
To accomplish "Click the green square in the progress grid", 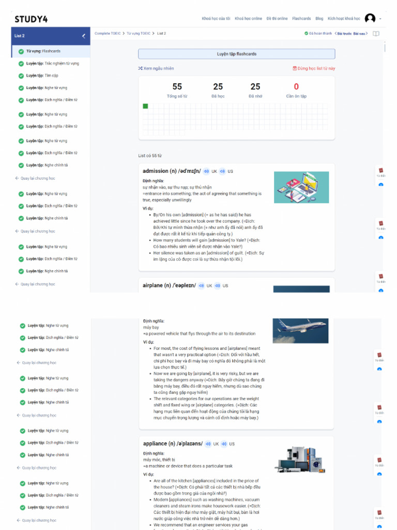I will tap(145, 106).
